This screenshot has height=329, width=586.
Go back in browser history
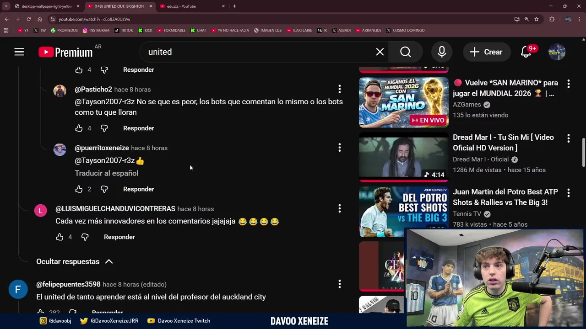[6, 19]
